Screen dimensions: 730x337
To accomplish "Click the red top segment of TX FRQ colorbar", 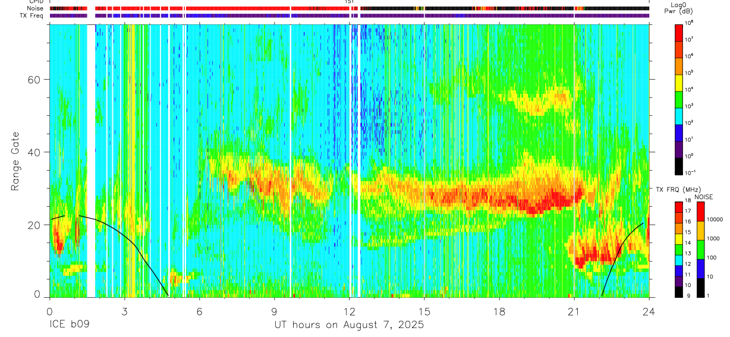I will point(678,207).
